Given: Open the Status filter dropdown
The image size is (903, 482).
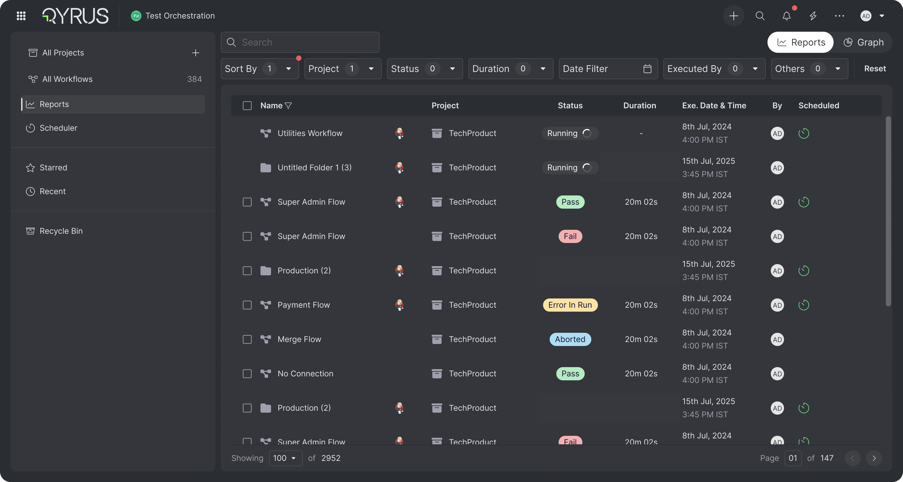Looking at the screenshot, I should (x=424, y=69).
